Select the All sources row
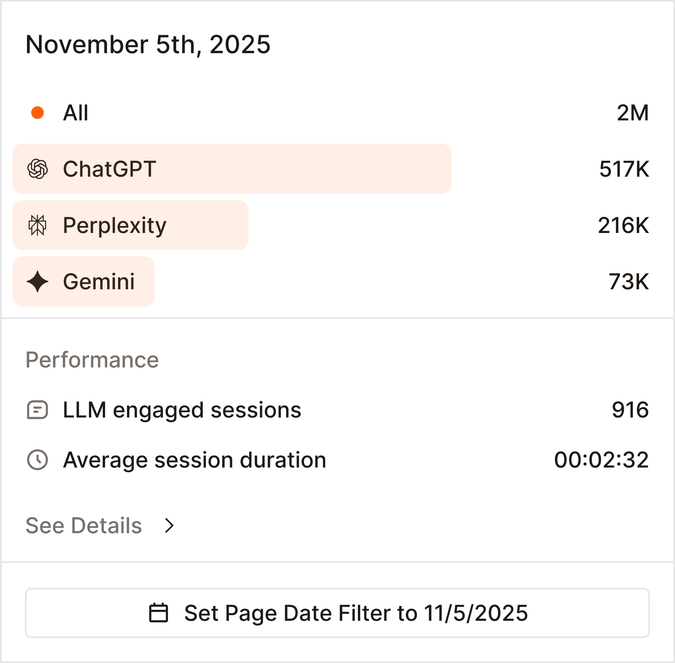This screenshot has width=675, height=663. coord(76,113)
